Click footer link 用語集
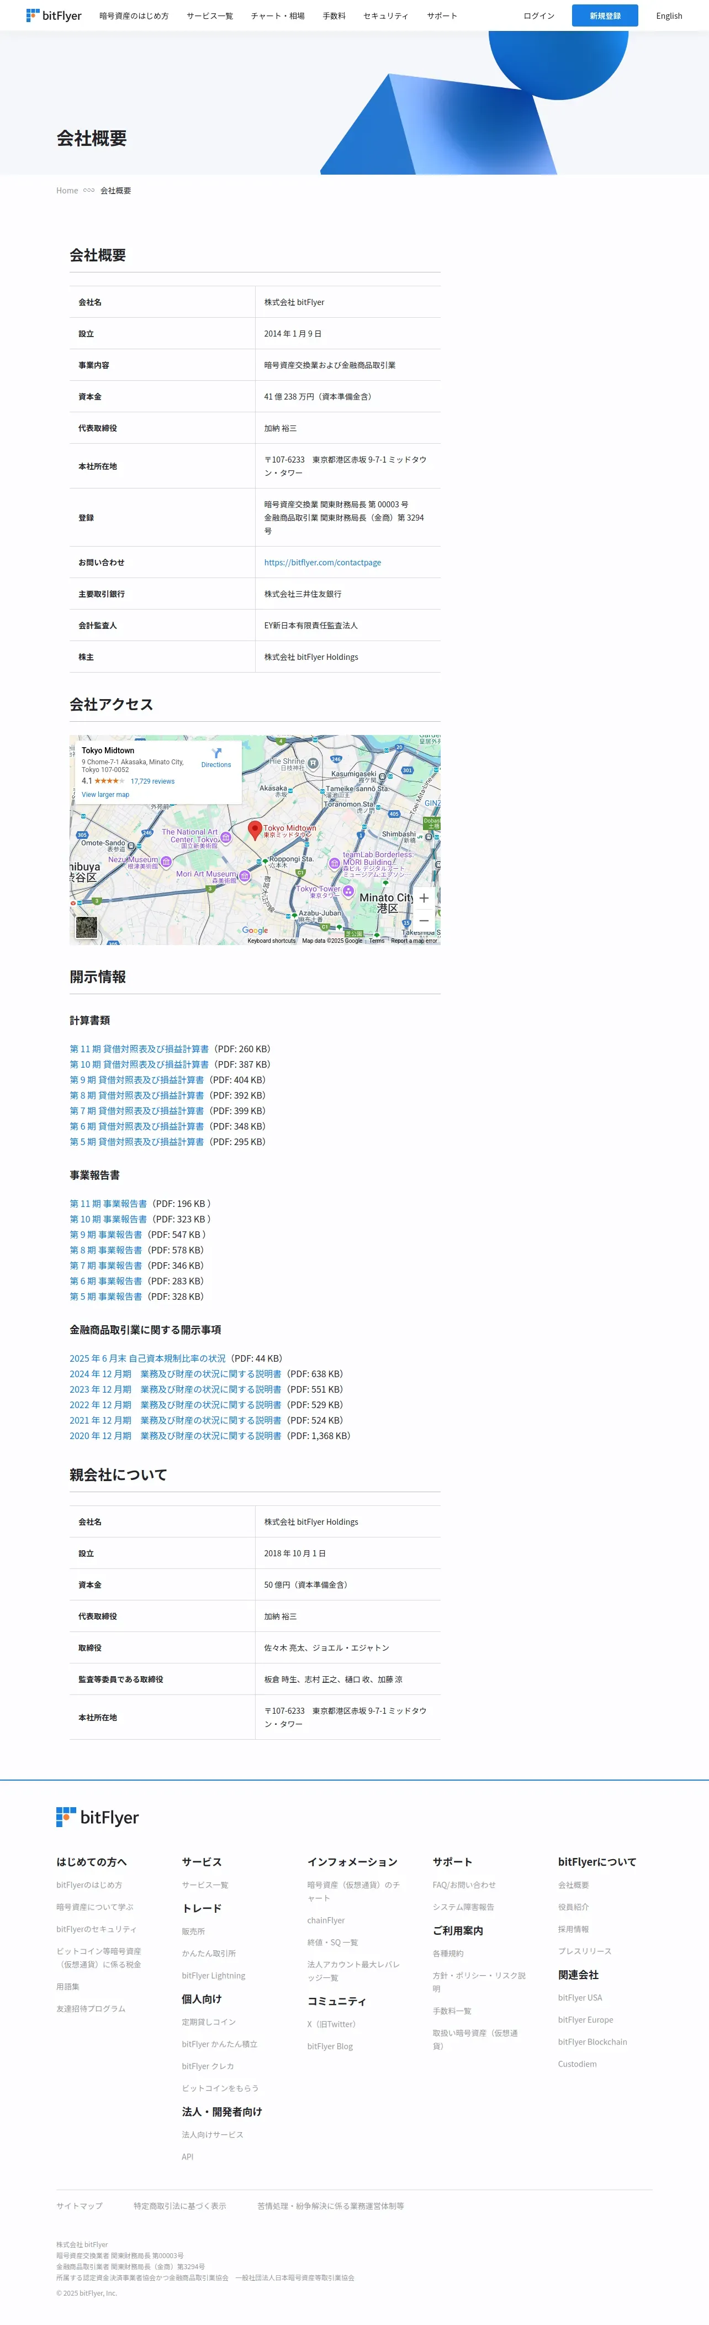Viewport: 709px width, 2325px height. coord(68,1987)
